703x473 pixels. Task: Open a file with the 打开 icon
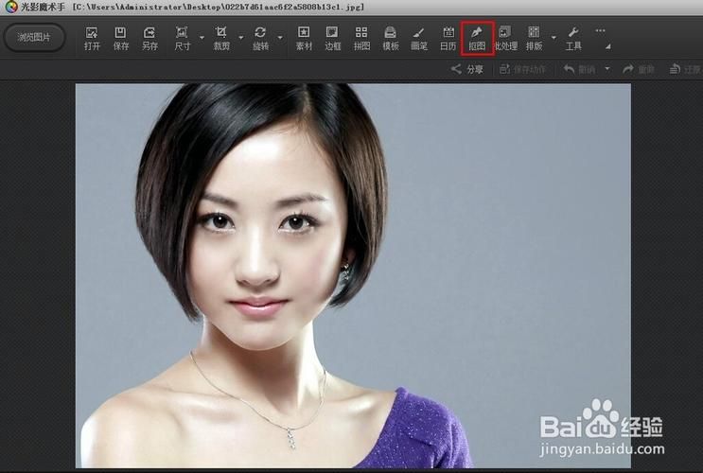(x=92, y=39)
